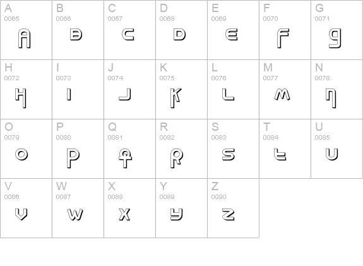Open the glyph G with code 0071
Viewport: 363px width, 266px height.
(337, 30)
